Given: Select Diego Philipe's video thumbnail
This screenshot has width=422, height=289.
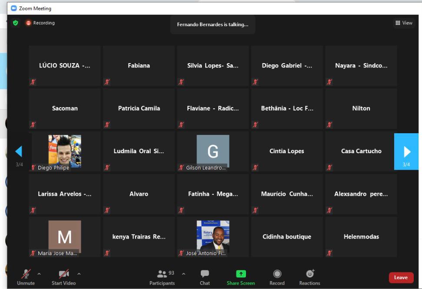Looking at the screenshot, I should 65,151.
